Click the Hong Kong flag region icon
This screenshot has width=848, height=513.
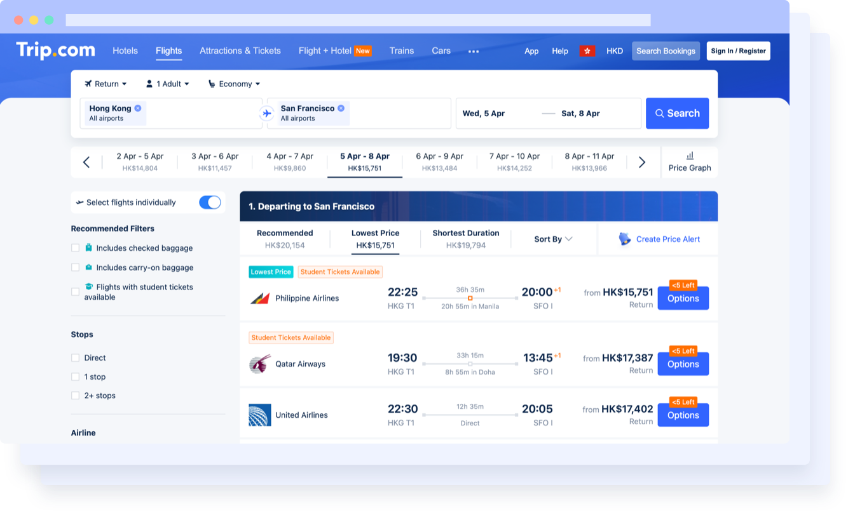pos(587,51)
